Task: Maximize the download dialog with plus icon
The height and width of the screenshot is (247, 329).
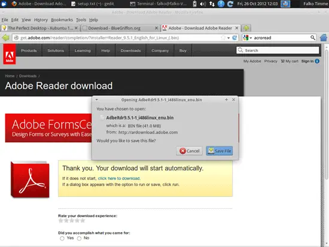Action: point(226,100)
